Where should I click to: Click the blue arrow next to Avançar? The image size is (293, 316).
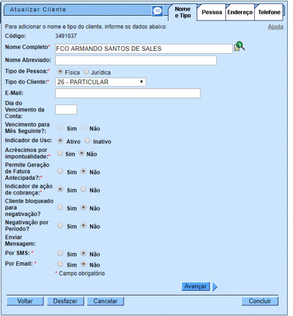click(x=215, y=287)
